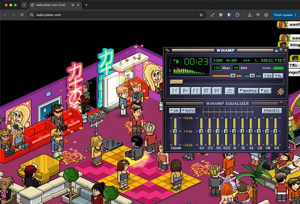Click the 16K equalizer band slider
Viewport: 300px width, 204px height.
click(275, 131)
